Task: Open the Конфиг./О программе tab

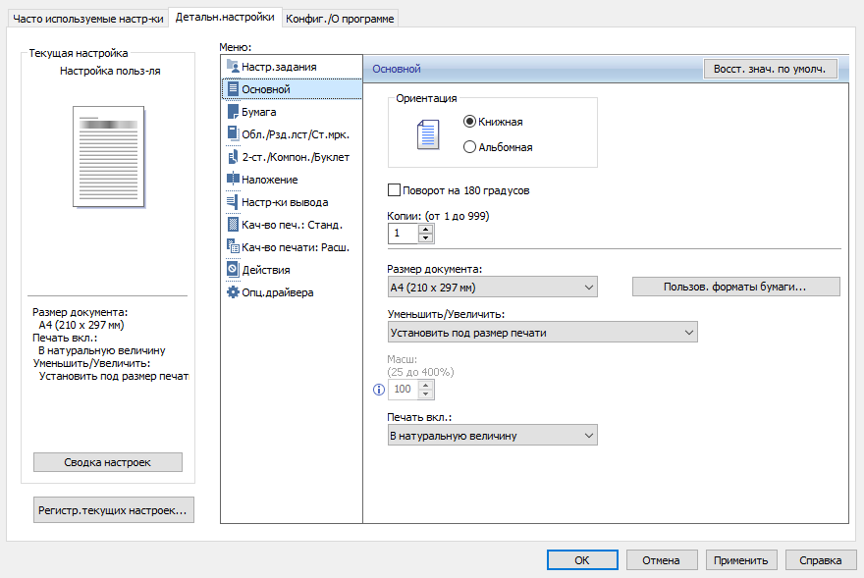Action: 340,18
